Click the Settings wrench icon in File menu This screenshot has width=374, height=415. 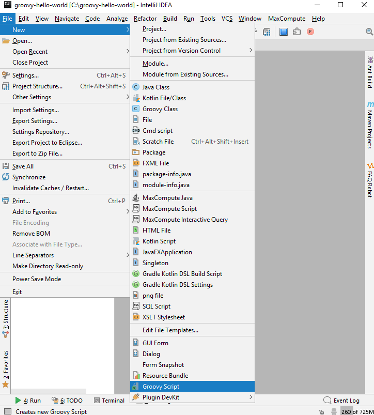tap(6, 75)
